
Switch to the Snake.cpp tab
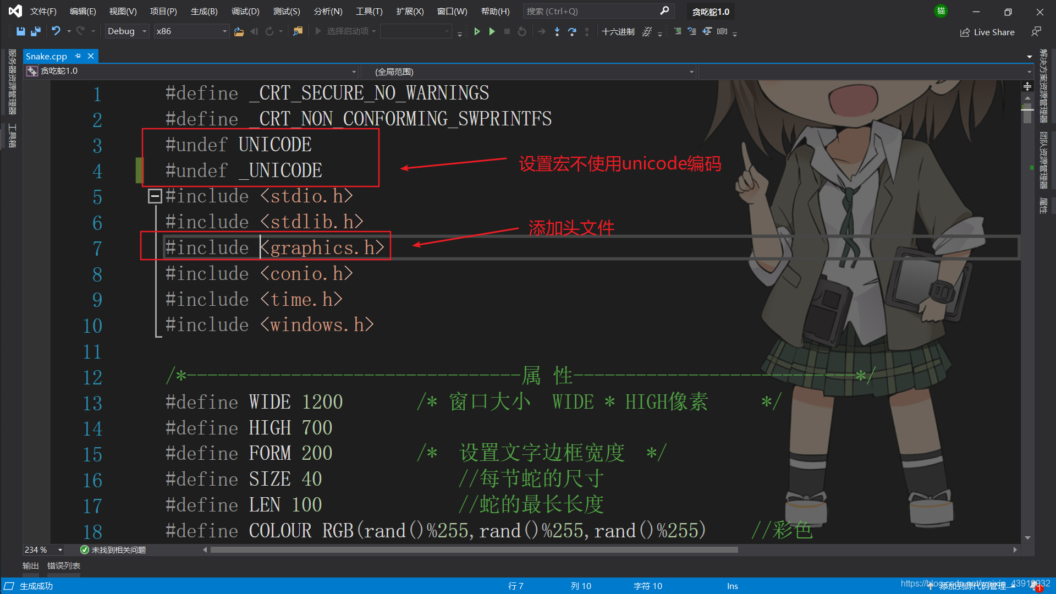pyautogui.click(x=46, y=56)
